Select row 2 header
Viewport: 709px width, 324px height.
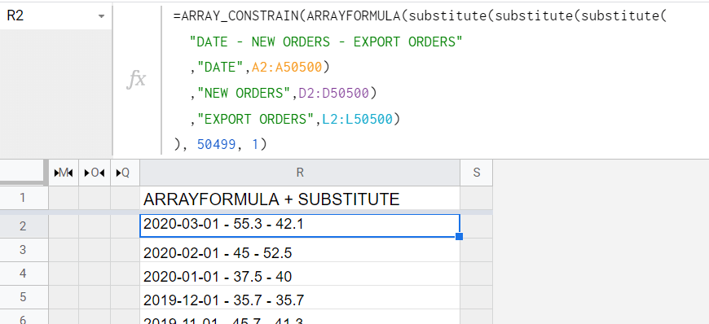[x=24, y=226]
